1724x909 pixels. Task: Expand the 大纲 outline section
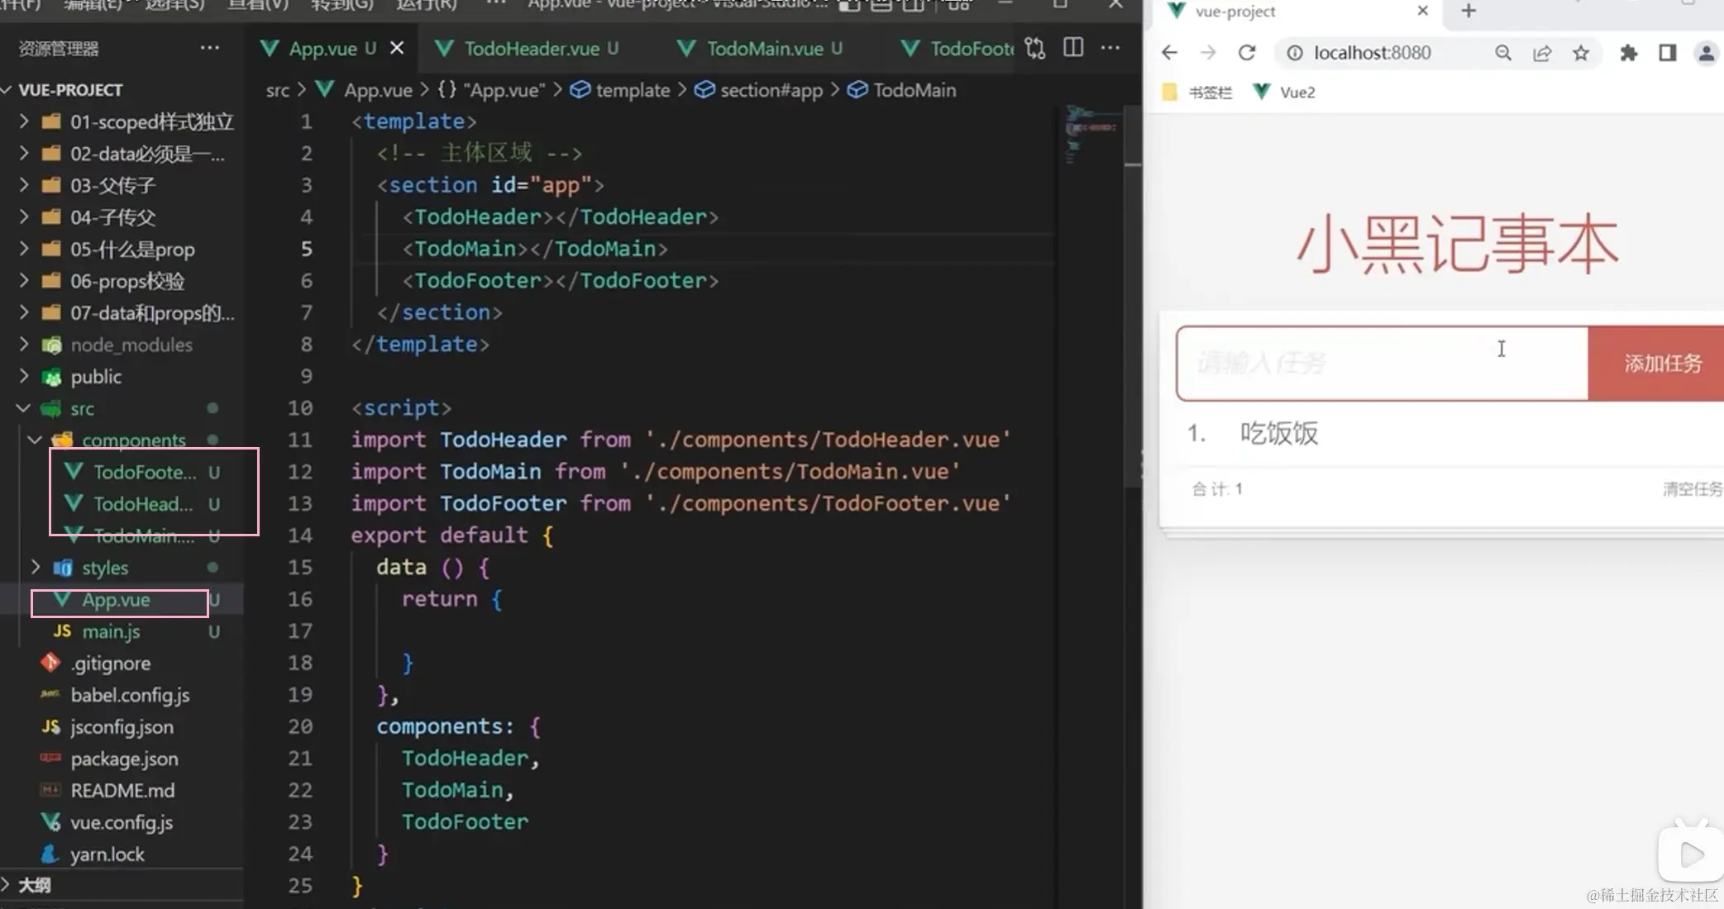click(33, 885)
